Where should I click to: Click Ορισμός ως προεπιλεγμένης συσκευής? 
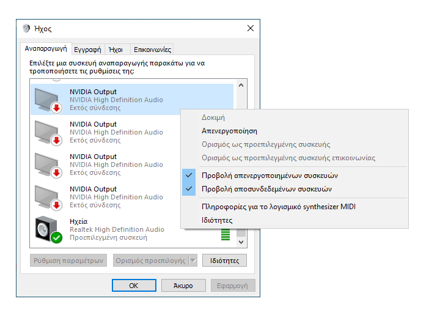click(x=295, y=144)
